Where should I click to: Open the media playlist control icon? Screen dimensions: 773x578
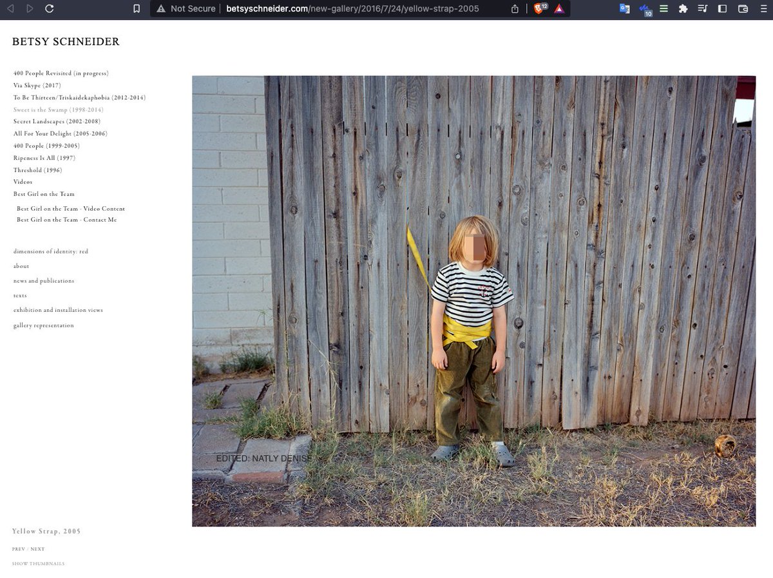click(x=702, y=9)
